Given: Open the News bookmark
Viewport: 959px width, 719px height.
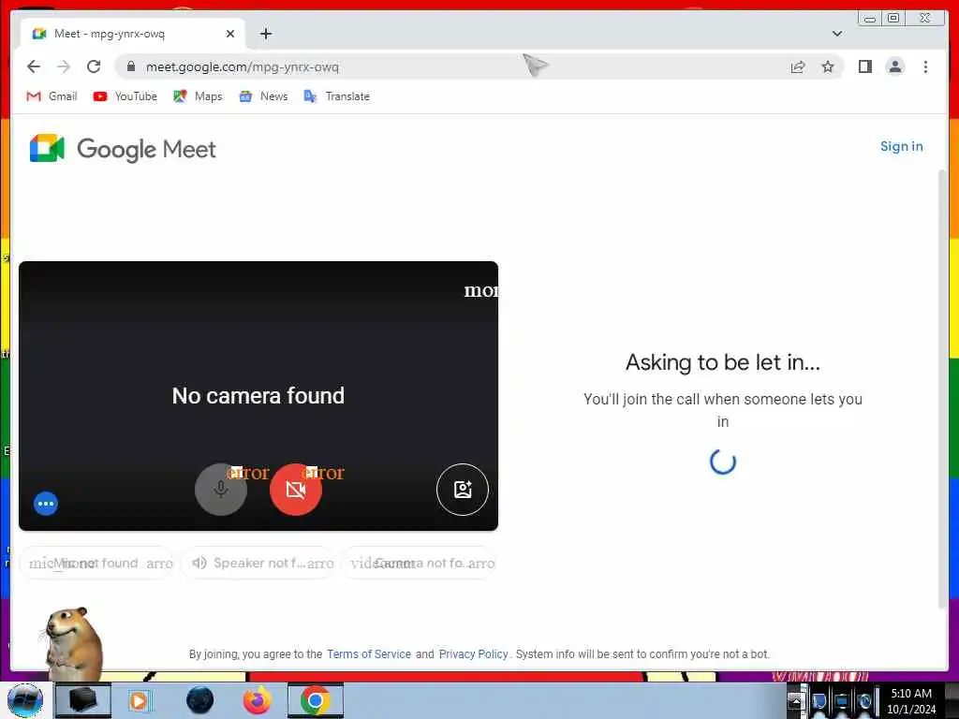Looking at the screenshot, I should pos(263,96).
